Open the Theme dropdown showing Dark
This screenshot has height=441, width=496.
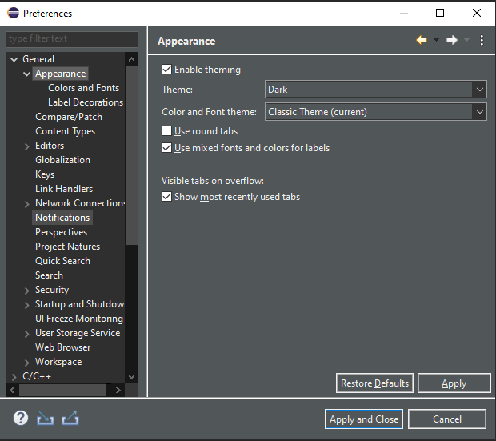375,90
